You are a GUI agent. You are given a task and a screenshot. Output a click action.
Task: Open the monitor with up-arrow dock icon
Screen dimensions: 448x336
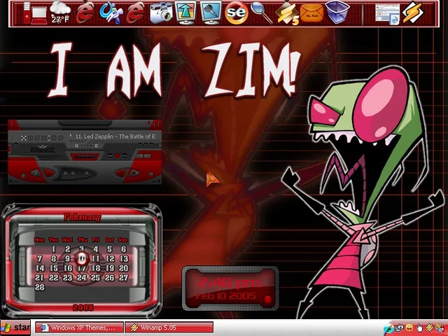[x=185, y=13]
